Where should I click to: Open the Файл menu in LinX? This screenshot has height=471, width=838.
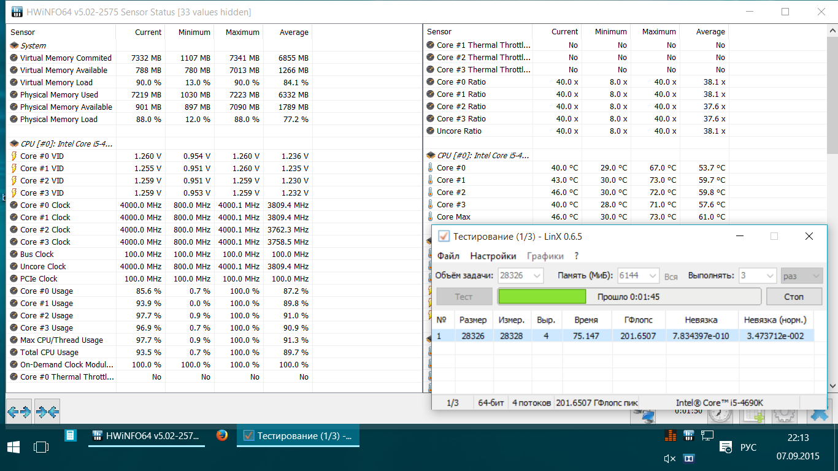click(x=448, y=256)
